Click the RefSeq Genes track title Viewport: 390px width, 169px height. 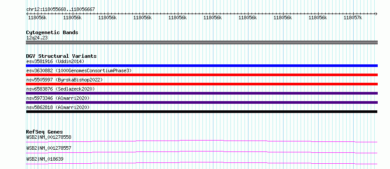point(44,132)
